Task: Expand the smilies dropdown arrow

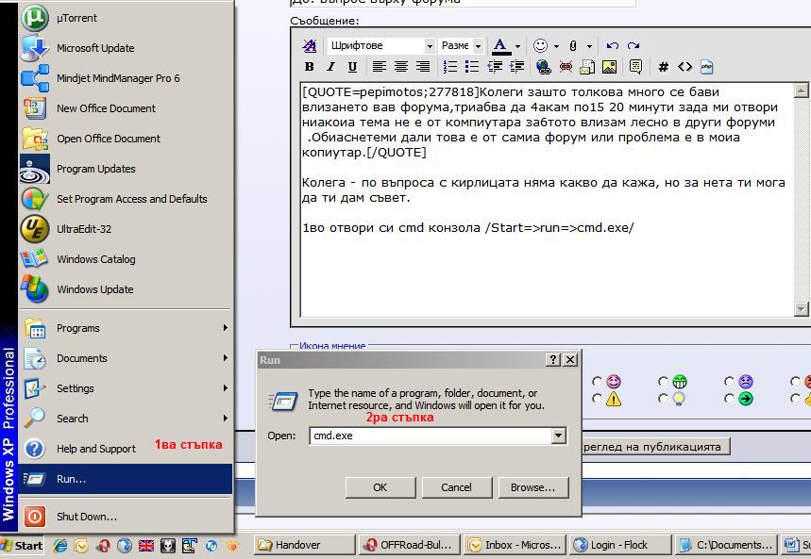Action: pos(556,46)
